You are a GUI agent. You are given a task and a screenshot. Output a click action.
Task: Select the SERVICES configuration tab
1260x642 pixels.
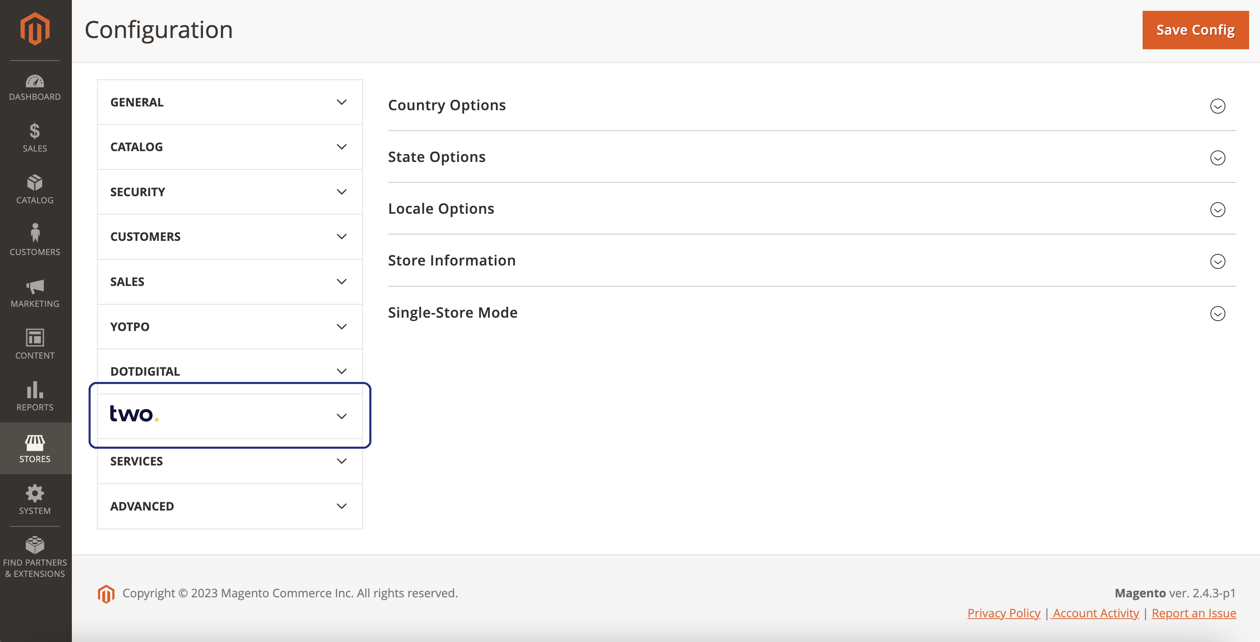pos(229,461)
